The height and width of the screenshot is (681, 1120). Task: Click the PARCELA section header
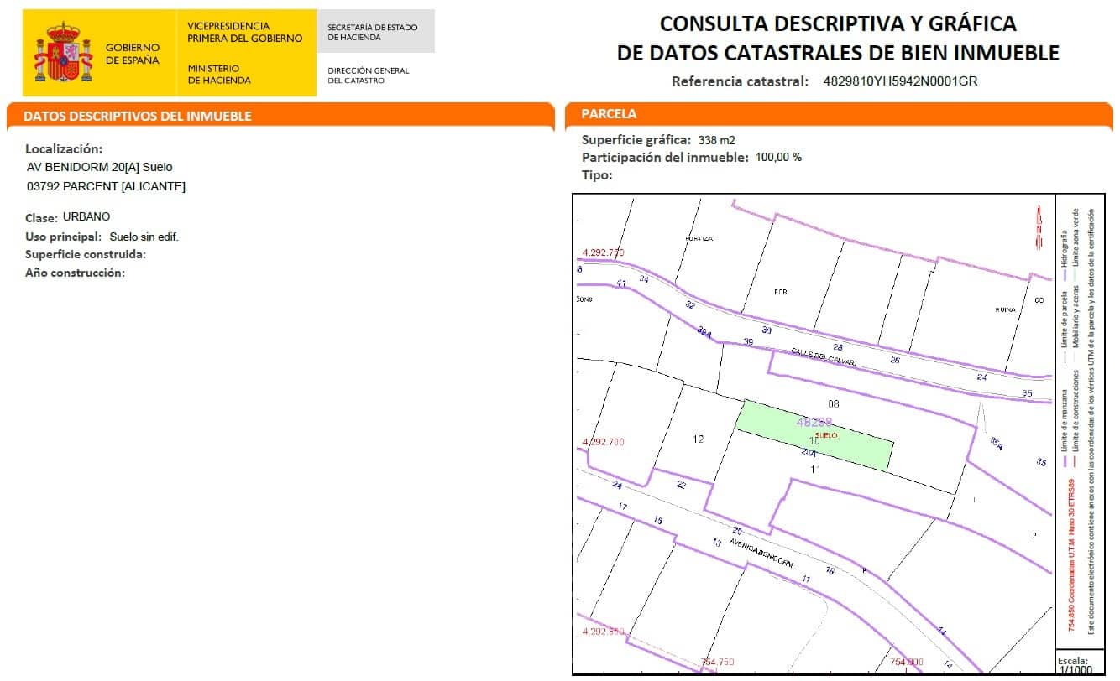click(x=609, y=114)
